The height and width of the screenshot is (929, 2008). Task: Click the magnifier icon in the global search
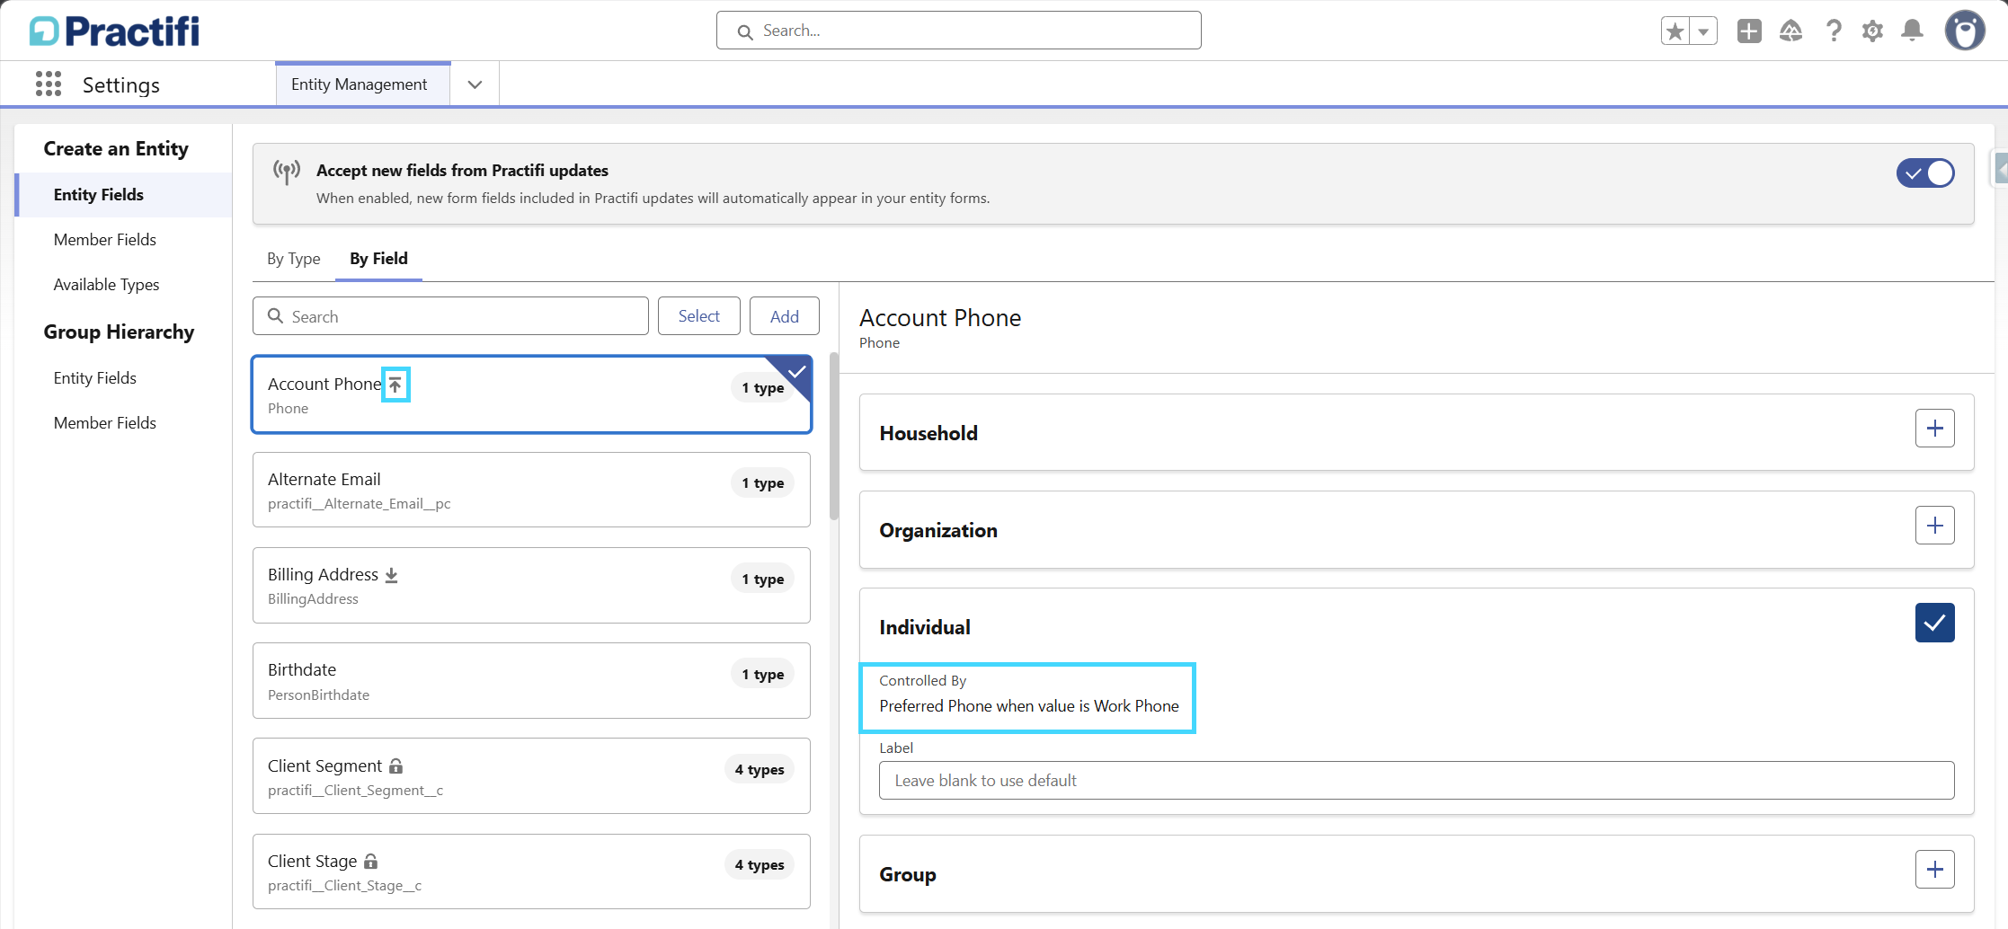(745, 31)
